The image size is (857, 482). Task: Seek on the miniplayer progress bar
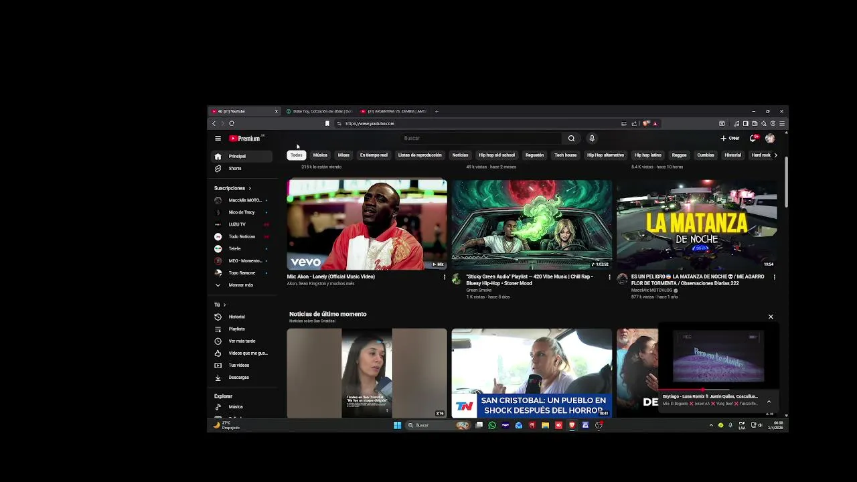point(718,390)
